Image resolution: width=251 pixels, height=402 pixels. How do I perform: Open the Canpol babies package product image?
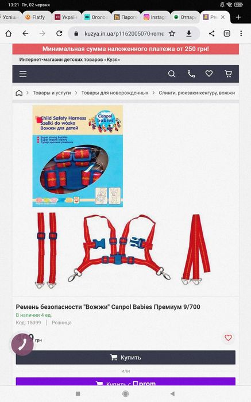pos(78,156)
